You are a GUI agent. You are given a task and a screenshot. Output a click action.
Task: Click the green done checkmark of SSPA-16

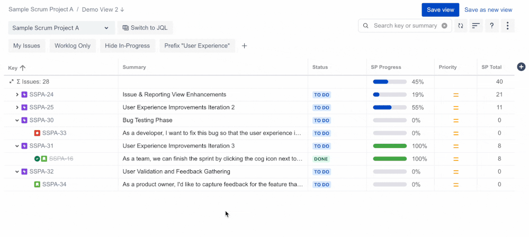[37, 159]
